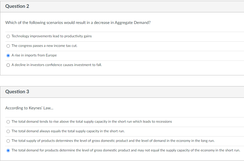Click the Aggregate Demand question prompt text
Screen dimensions: 244x161
coord(78,23)
